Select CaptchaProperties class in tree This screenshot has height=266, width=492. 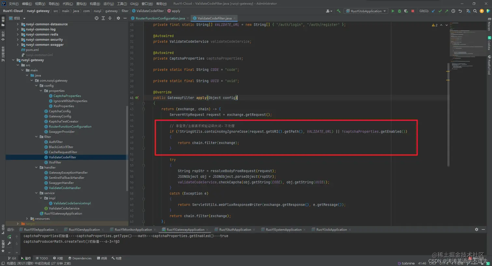[67, 96]
